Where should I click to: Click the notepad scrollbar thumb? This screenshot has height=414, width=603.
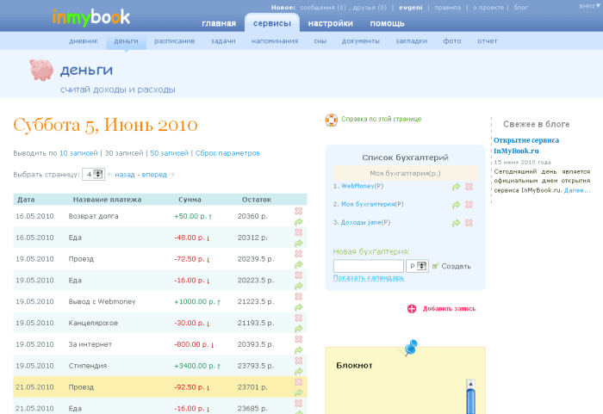pyautogui.click(x=470, y=401)
